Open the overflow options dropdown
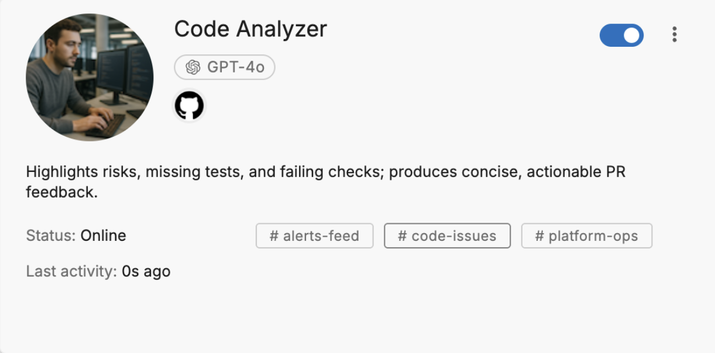 point(675,35)
